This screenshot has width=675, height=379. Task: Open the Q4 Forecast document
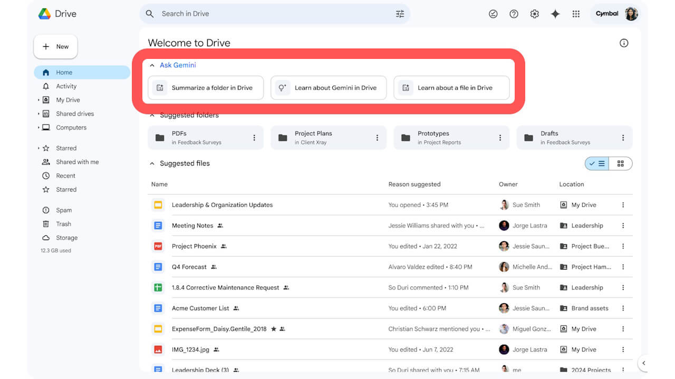(189, 267)
